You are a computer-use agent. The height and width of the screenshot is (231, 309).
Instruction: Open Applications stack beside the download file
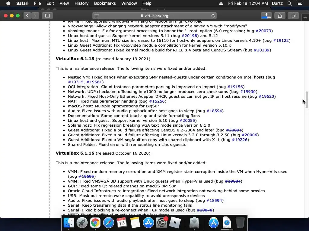coord(213,223)
